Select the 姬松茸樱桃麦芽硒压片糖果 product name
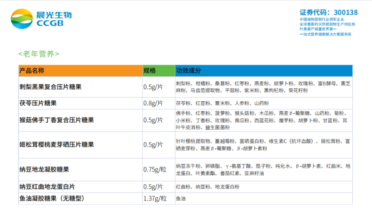 [56, 145]
